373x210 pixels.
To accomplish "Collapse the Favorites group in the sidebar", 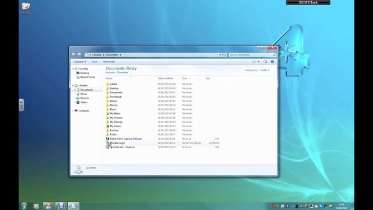I will pos(73,69).
